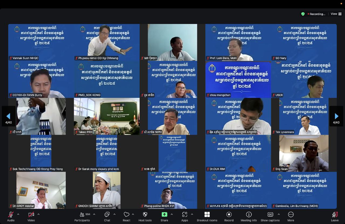Expand options arrow next to React

click(133, 214)
